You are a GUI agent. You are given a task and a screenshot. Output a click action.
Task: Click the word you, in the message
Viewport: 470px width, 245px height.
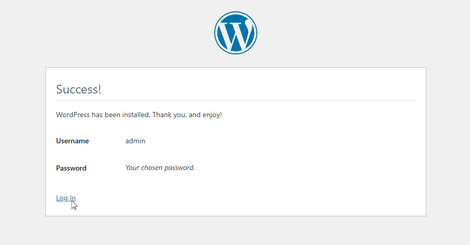point(179,115)
